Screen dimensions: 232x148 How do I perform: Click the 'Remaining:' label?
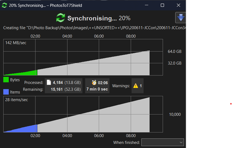click(x=33, y=89)
